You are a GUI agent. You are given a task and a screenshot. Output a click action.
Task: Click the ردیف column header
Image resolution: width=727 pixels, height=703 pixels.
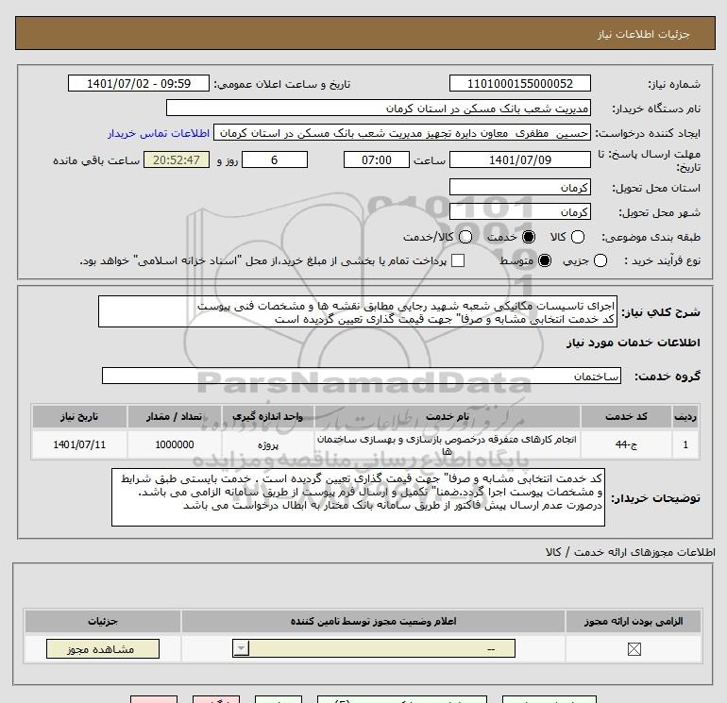(685, 416)
